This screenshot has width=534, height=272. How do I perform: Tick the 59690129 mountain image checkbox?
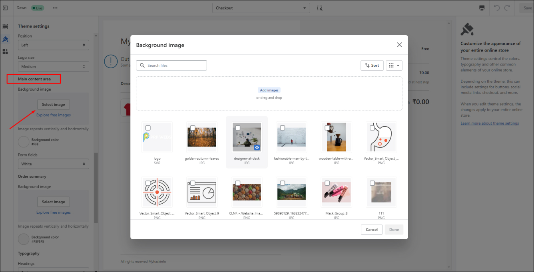283,183
